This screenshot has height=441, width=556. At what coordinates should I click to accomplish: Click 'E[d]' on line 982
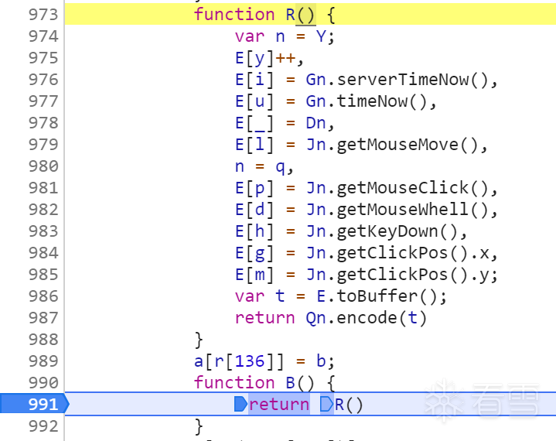coord(254,210)
